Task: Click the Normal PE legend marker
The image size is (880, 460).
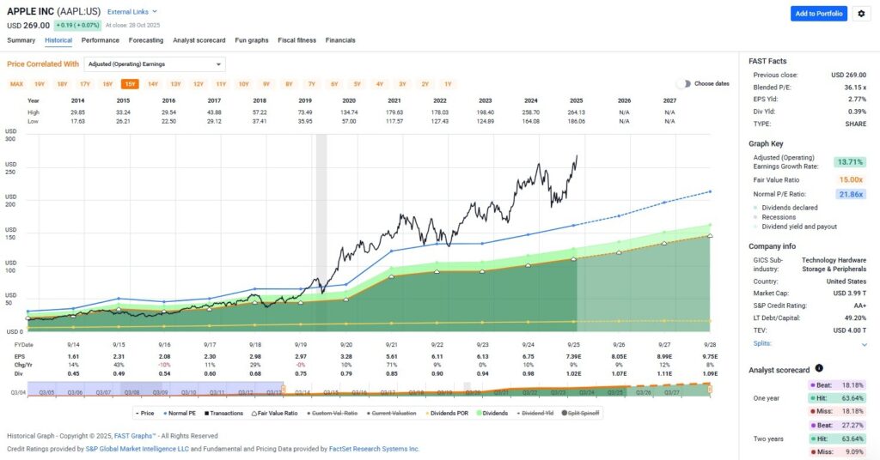Action: click(x=166, y=413)
